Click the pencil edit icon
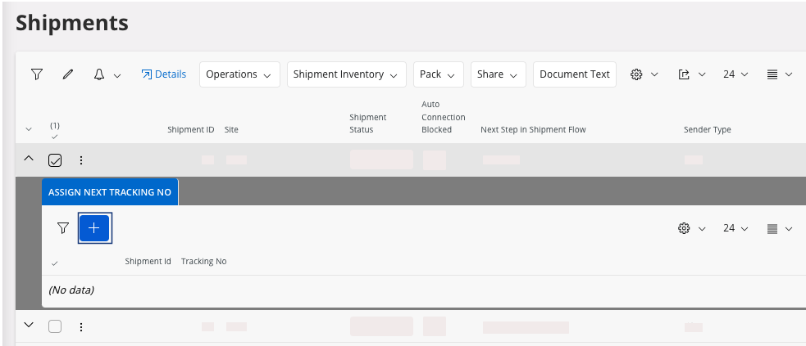The width and height of the screenshot is (806, 346). tap(68, 74)
